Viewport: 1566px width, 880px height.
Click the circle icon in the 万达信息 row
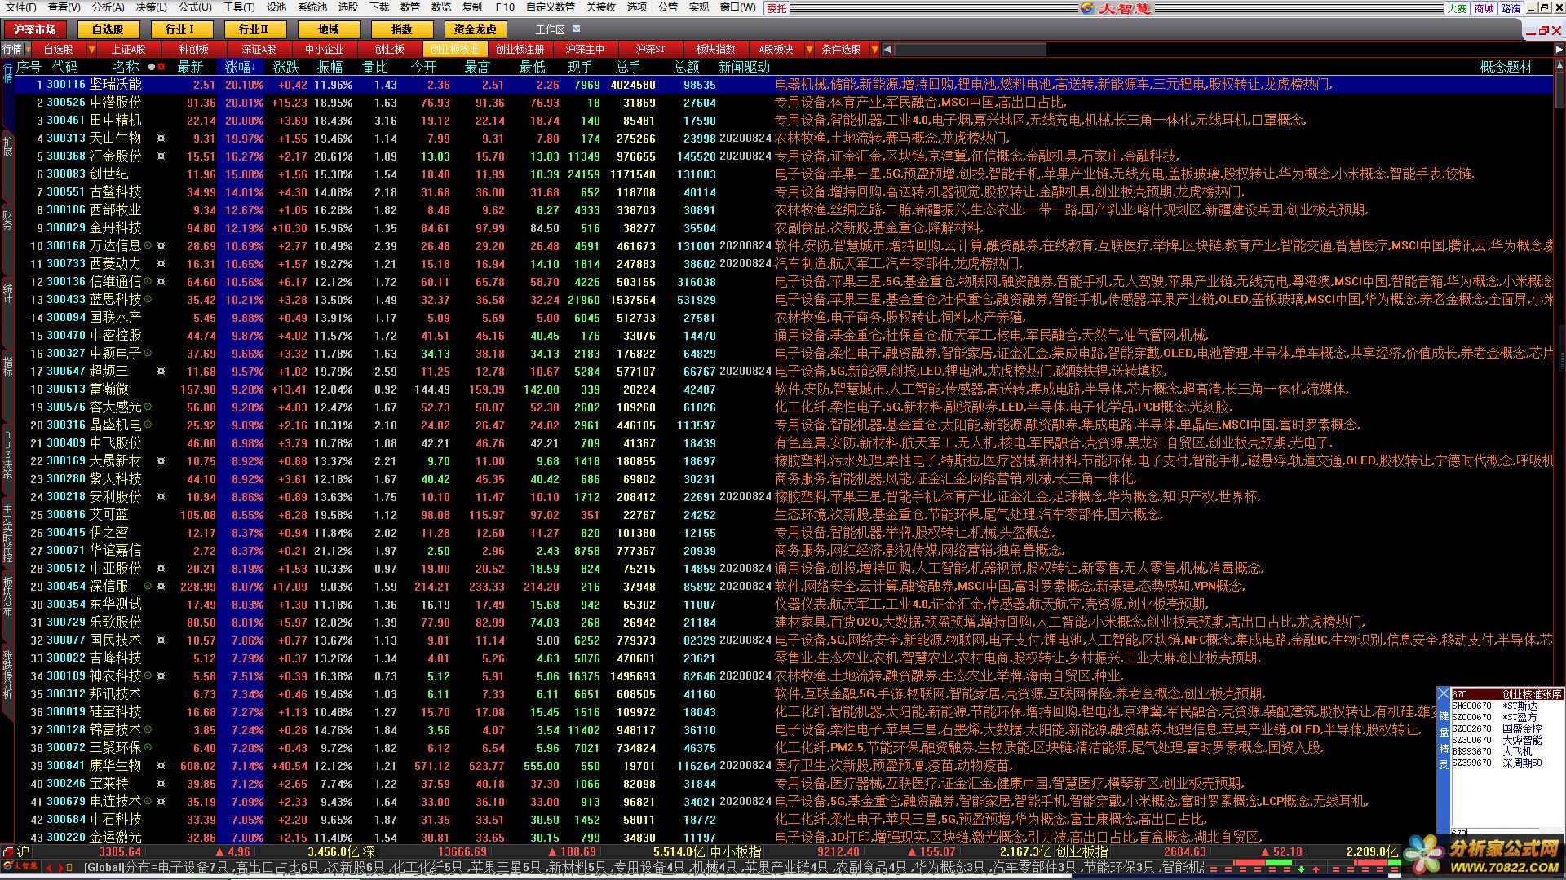tap(148, 246)
